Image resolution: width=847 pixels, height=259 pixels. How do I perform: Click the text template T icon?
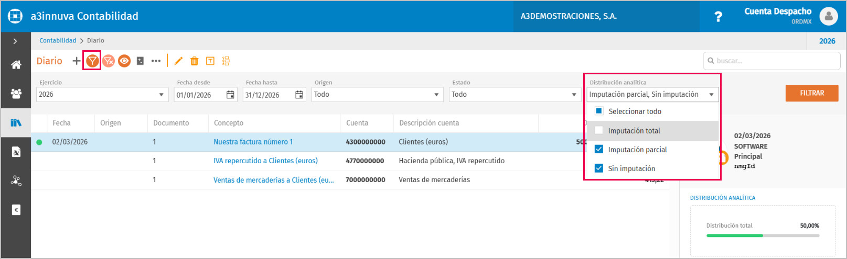pos(210,61)
